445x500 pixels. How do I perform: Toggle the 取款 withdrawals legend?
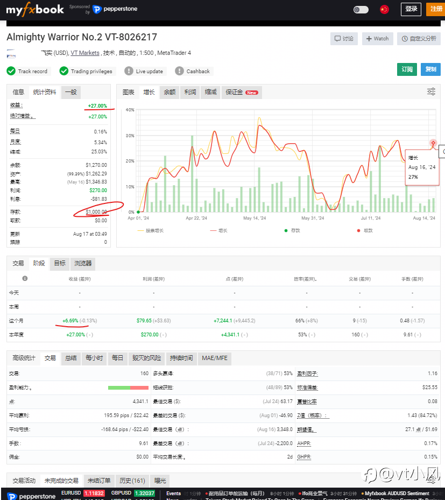(x=365, y=230)
